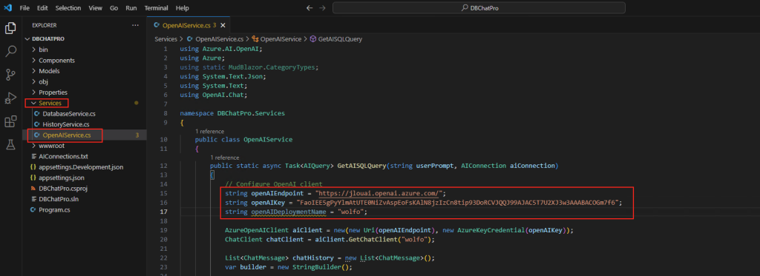Open DatabaseService.cs file
Screen dimensions: 760x276
(x=85, y=114)
